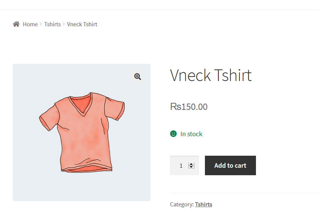
Task: Open Tshirts breadcrumb link
Action: coord(53,24)
